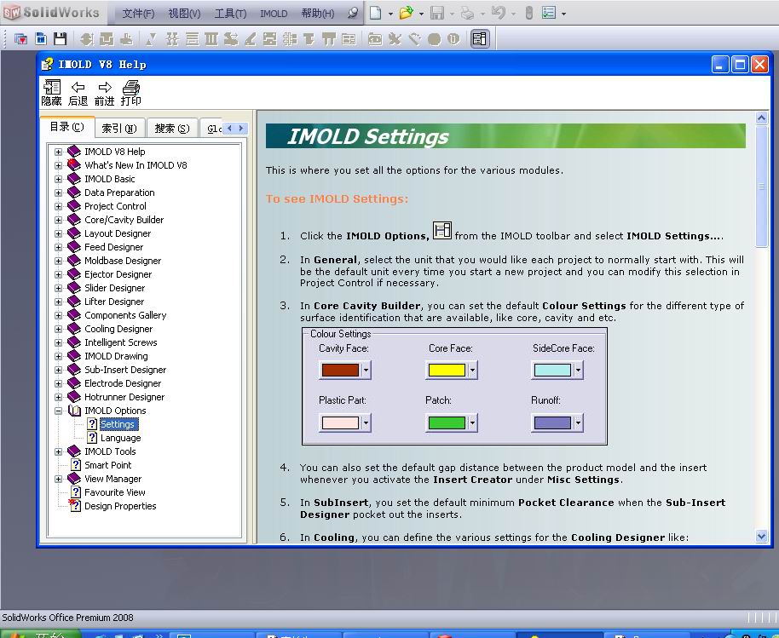Open the Design Properties topic
779x638 pixels.
click(120, 506)
